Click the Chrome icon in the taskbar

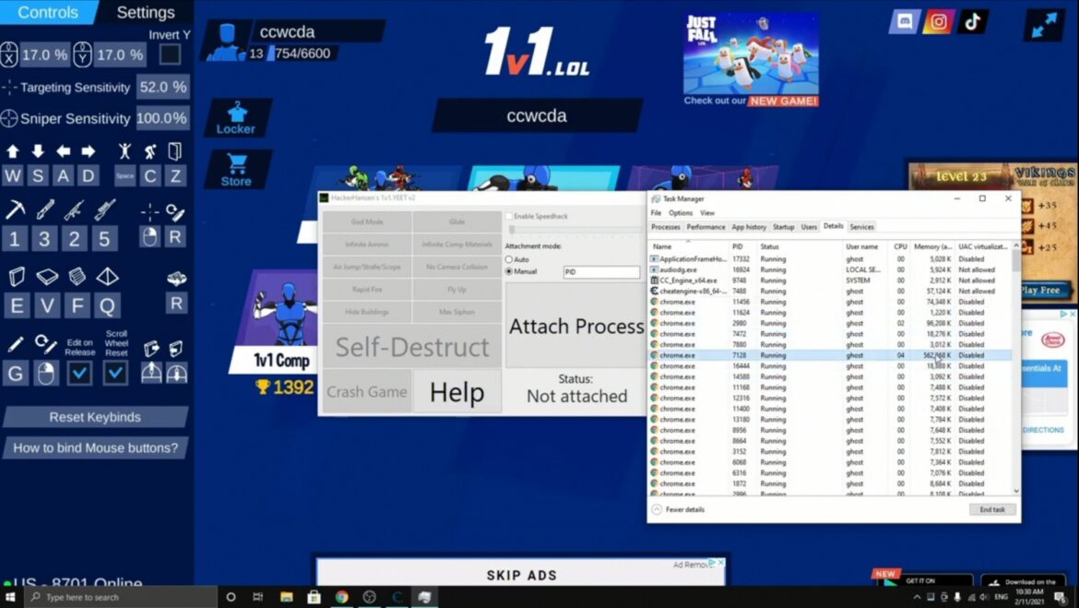click(341, 597)
